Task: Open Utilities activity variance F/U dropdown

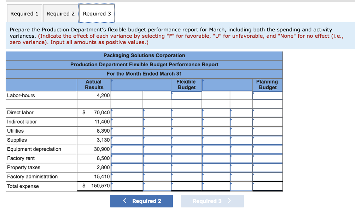Action: [x=241, y=131]
